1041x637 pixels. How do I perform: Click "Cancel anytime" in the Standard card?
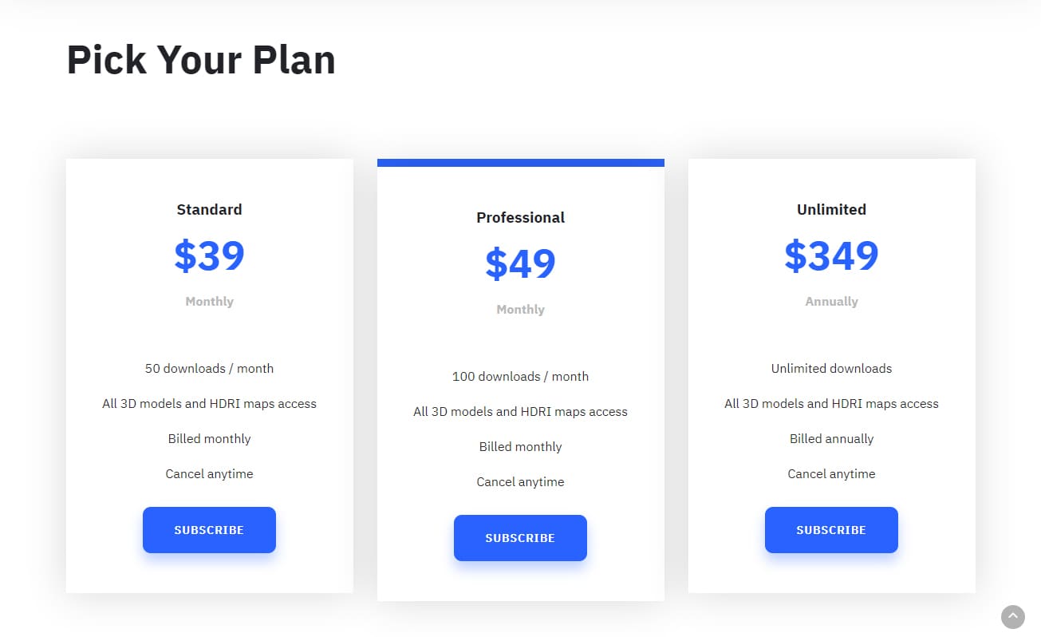[209, 474]
